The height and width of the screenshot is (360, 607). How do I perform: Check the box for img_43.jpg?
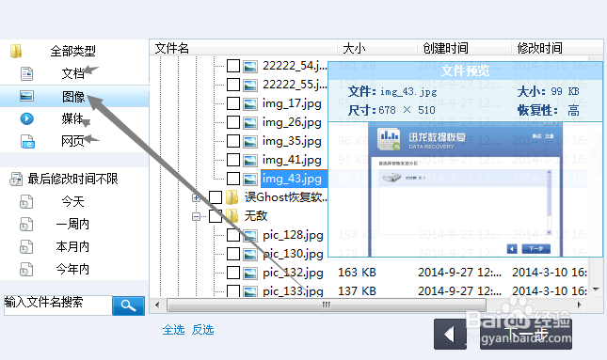(x=233, y=179)
